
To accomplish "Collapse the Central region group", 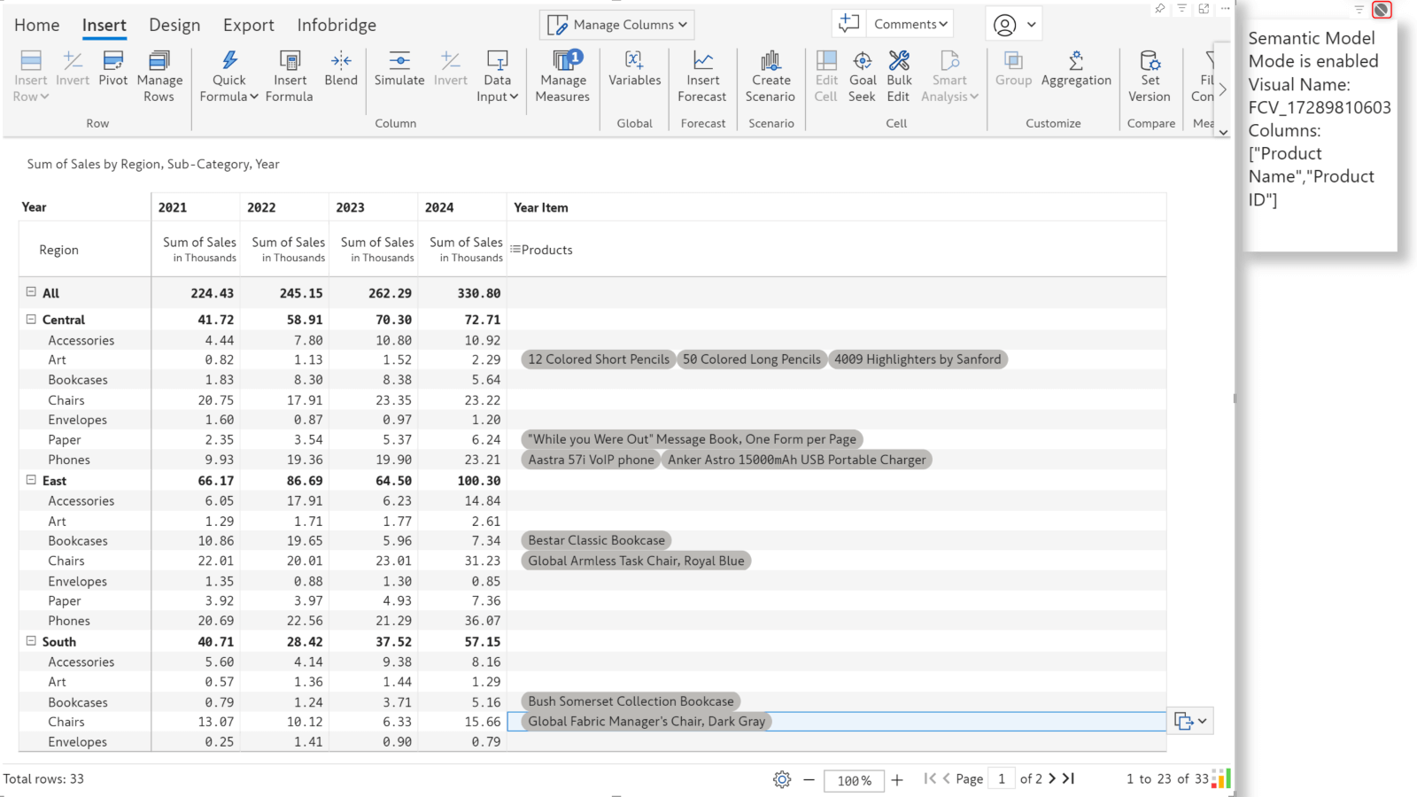I will [x=31, y=319].
